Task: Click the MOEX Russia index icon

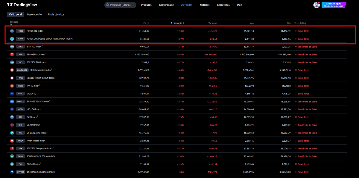Action: [12, 141]
